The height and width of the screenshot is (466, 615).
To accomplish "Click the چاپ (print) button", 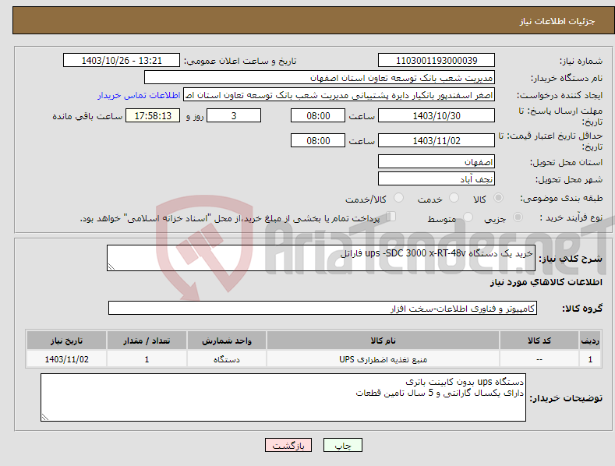I will pos(342,445).
